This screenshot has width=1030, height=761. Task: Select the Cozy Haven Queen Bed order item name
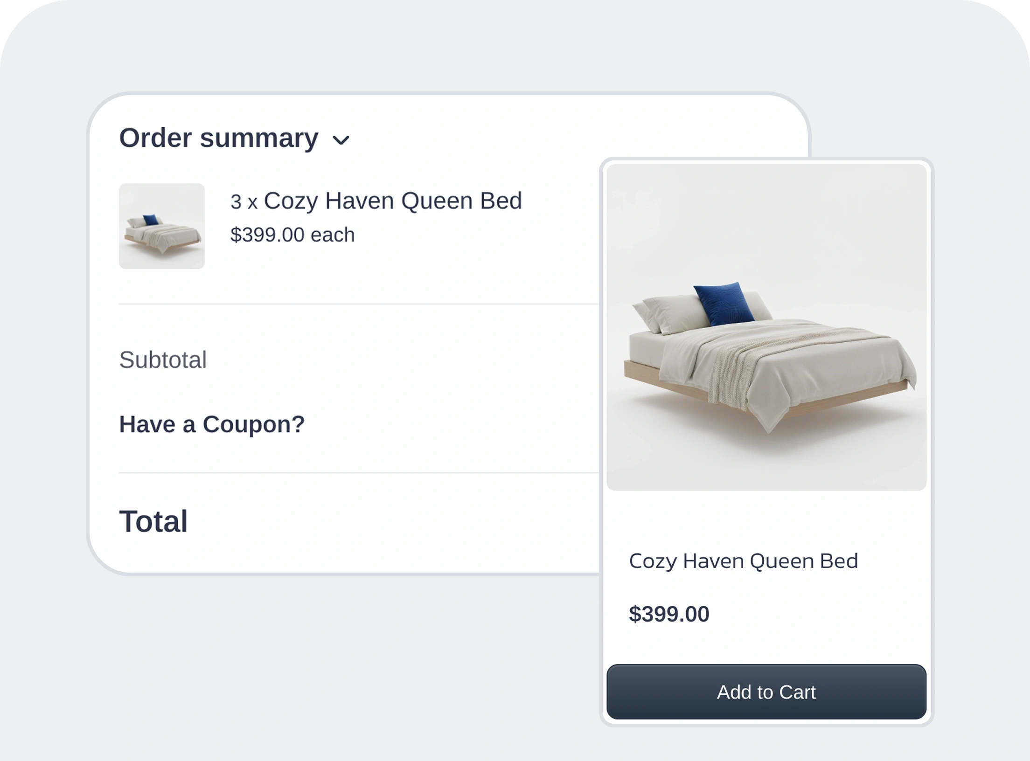pos(393,201)
